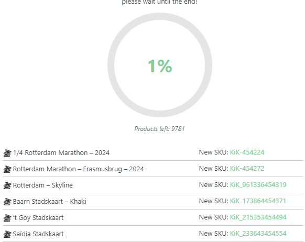This screenshot has height=242, width=305.
Task: Open the 1/4 Rotterdam Marathon – 2024 product
Action: click(61, 153)
